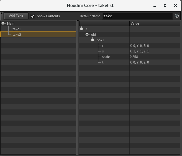Collapse the obj node expander
The width and height of the screenshot is (182, 156).
[x=87, y=35]
